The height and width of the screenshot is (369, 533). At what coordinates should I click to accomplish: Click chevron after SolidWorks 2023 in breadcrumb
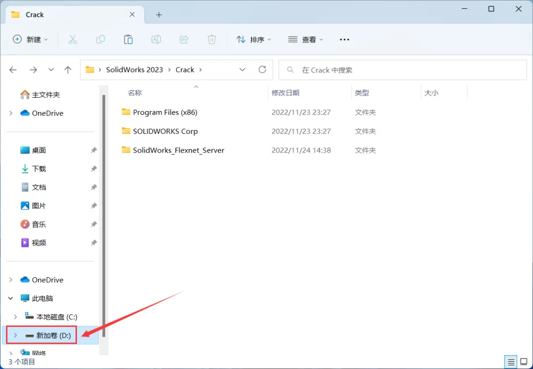coord(169,70)
